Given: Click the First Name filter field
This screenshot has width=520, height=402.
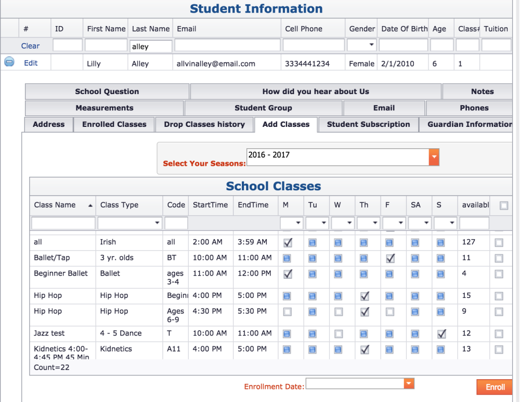Looking at the screenshot, I should click(x=106, y=45).
